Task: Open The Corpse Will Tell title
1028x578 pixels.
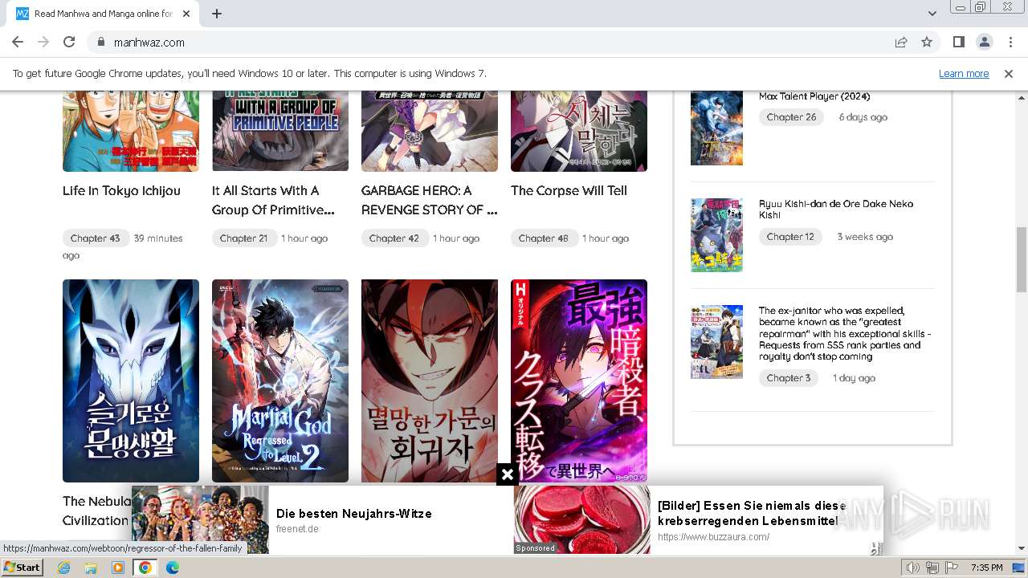Action: click(569, 191)
